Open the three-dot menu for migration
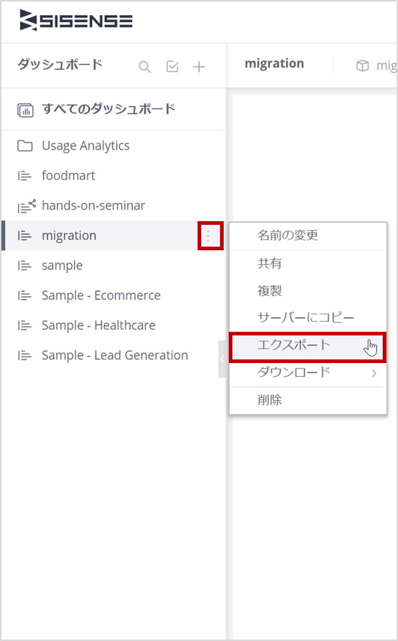This screenshot has width=398, height=641. coord(208,236)
